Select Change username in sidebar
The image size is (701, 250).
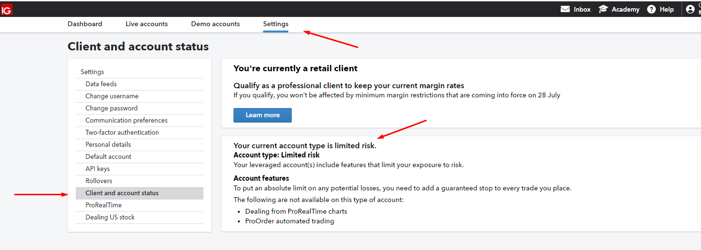point(112,96)
